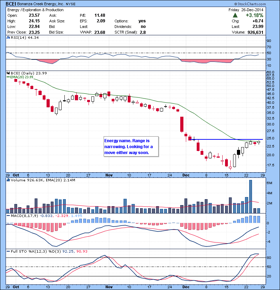The width and height of the screenshot is (280, 290).
Task: Click the High value 24.15
Action: (34, 21)
